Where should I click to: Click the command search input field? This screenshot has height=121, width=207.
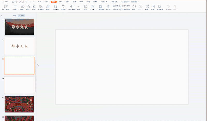click(130, 2)
